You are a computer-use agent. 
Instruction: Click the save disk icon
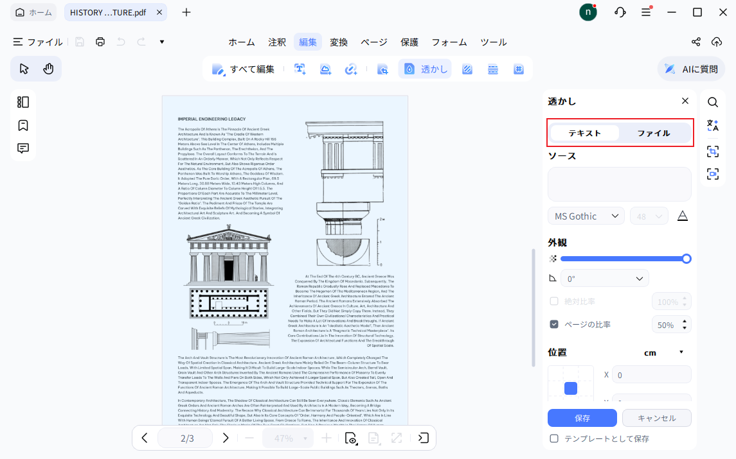pyautogui.click(x=80, y=42)
